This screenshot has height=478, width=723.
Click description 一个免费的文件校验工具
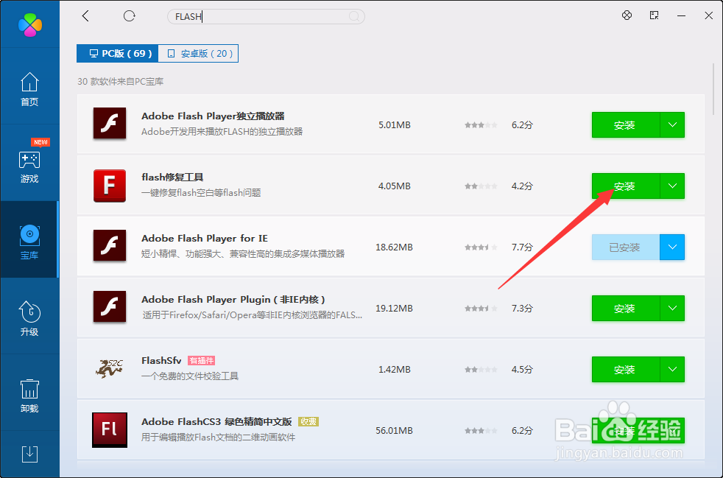point(190,376)
